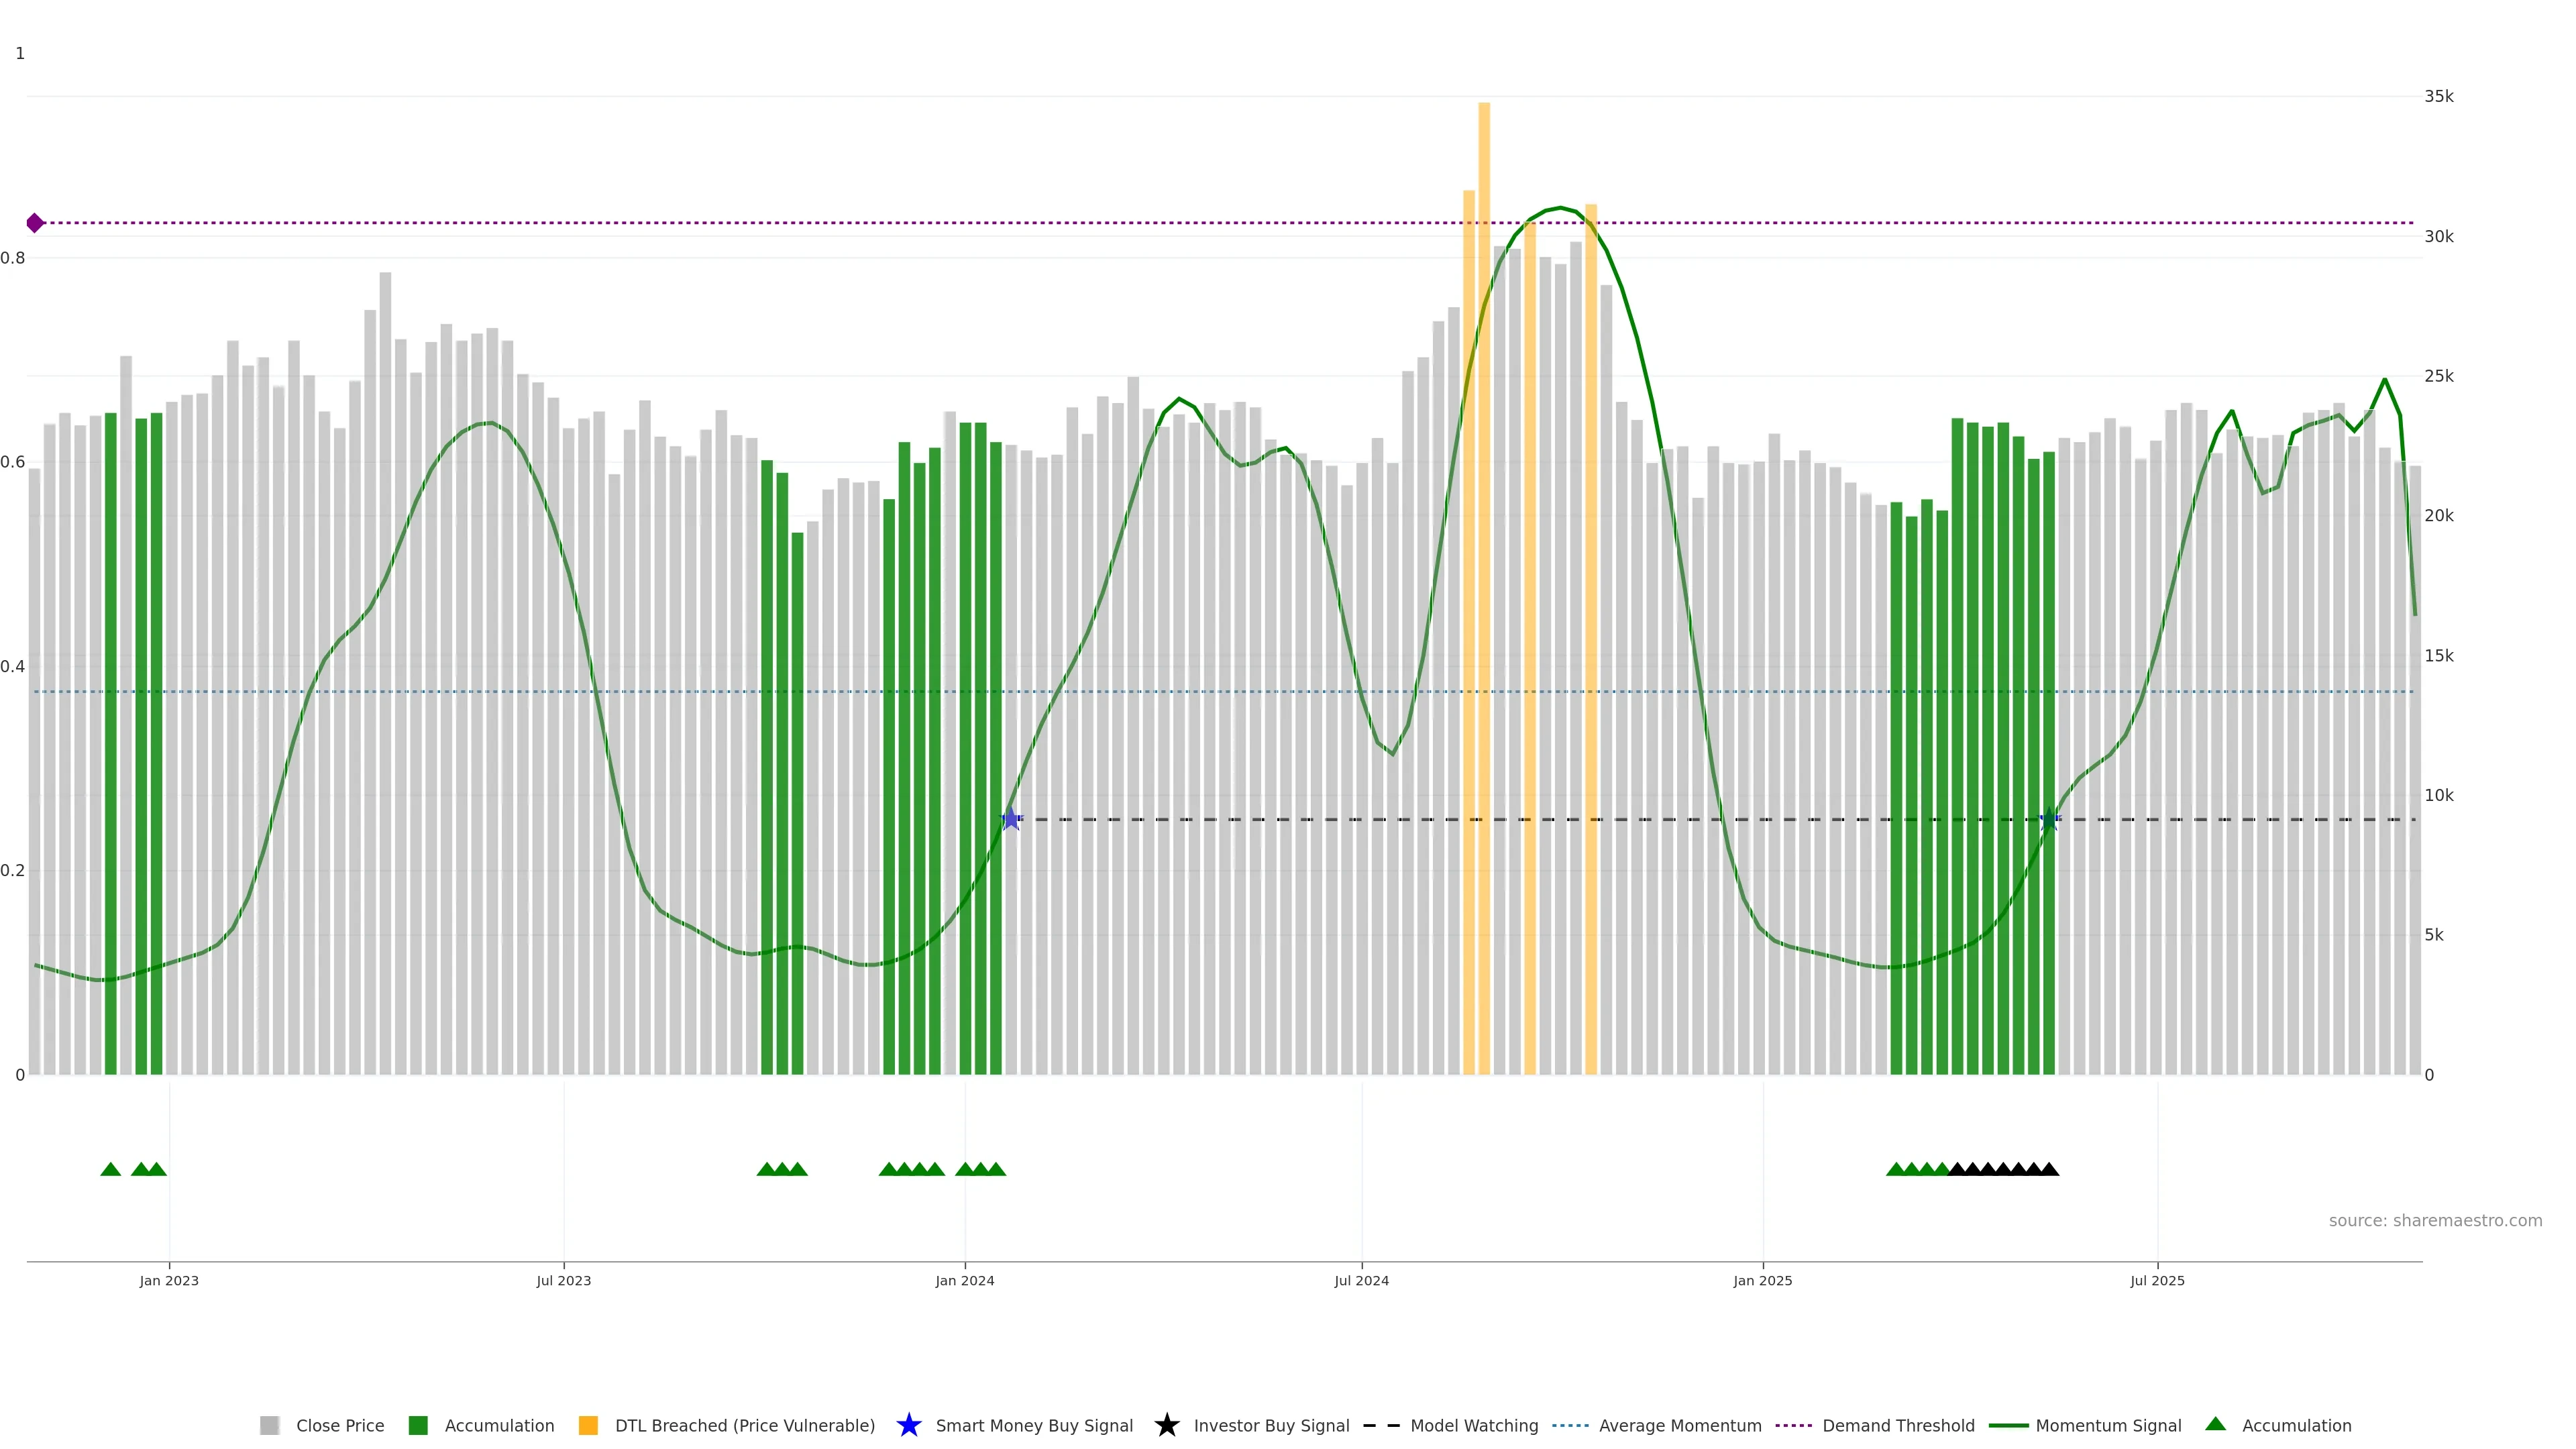Click the green Accumulation square swatch in legend
Viewport: 2576px width, 1449px height.
pos(418,1426)
